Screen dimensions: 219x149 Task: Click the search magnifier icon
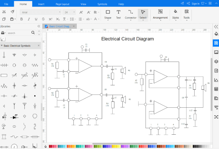[x=33, y=33]
